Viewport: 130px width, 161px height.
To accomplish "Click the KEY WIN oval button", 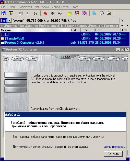I will pos(17,59).
